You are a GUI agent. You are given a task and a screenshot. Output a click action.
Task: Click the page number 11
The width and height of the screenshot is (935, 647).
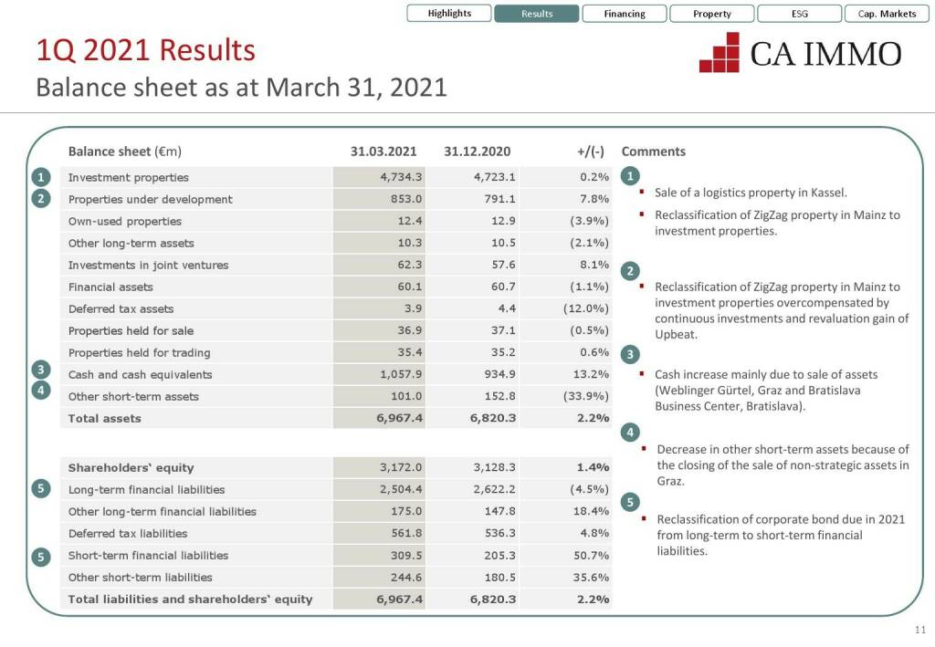[919, 631]
